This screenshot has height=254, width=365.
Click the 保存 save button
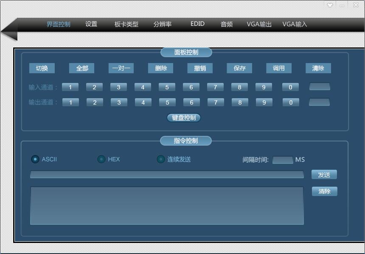[x=239, y=68]
